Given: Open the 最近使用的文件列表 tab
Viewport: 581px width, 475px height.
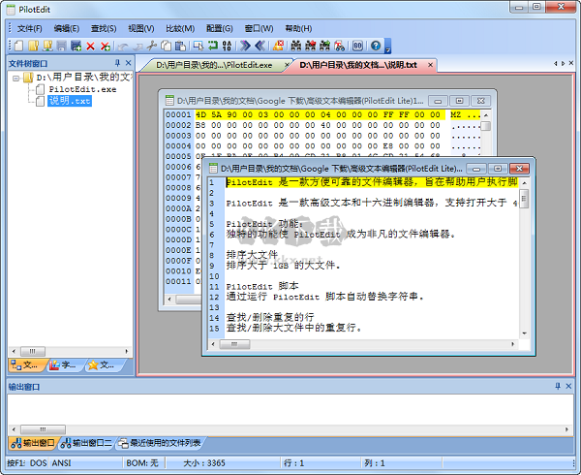Looking at the screenshot, I should [x=160, y=443].
